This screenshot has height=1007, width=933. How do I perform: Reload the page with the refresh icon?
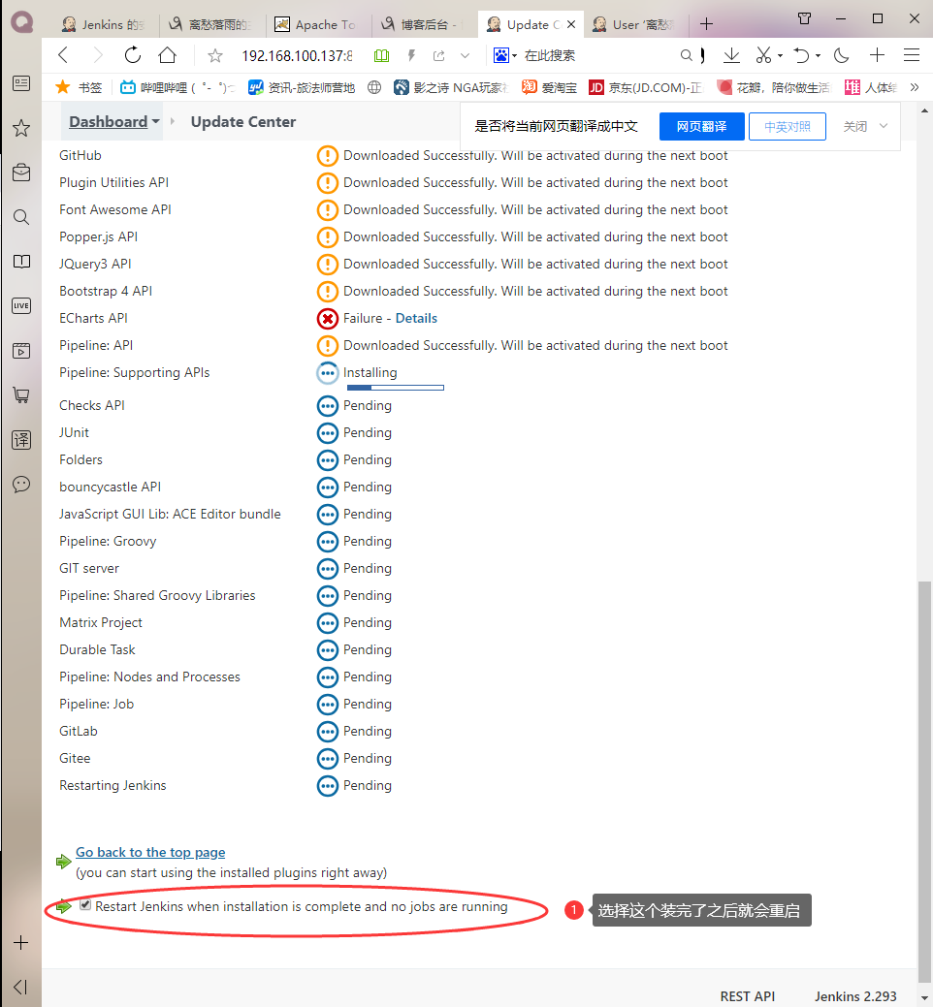[132, 55]
